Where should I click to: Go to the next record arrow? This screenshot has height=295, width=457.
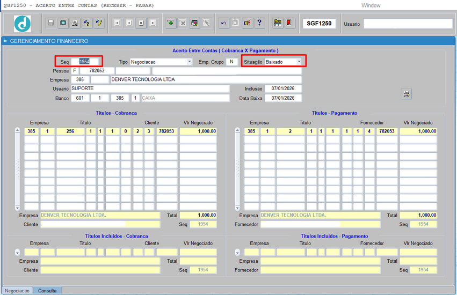pos(141,23)
